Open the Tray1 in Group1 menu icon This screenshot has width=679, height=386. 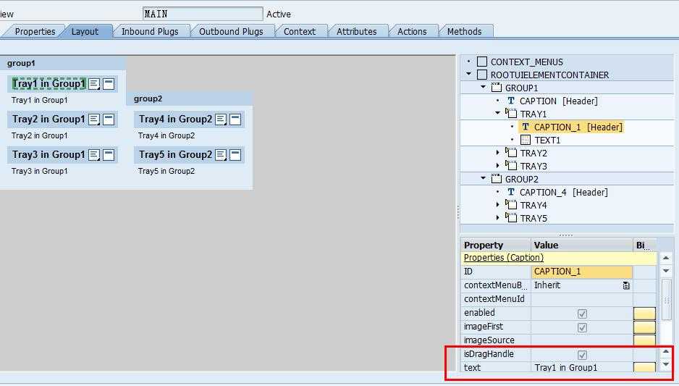tap(94, 84)
